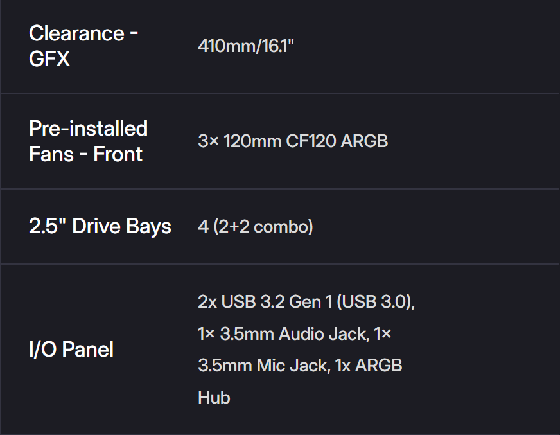
Task: Click "1x ARGB" in the I/O Panel value
Action: pos(369,366)
